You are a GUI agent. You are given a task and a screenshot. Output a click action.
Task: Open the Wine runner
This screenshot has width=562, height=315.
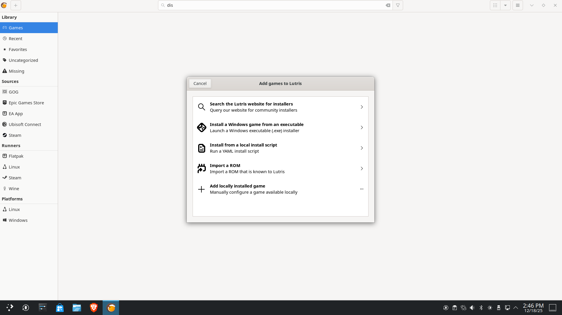click(x=14, y=189)
